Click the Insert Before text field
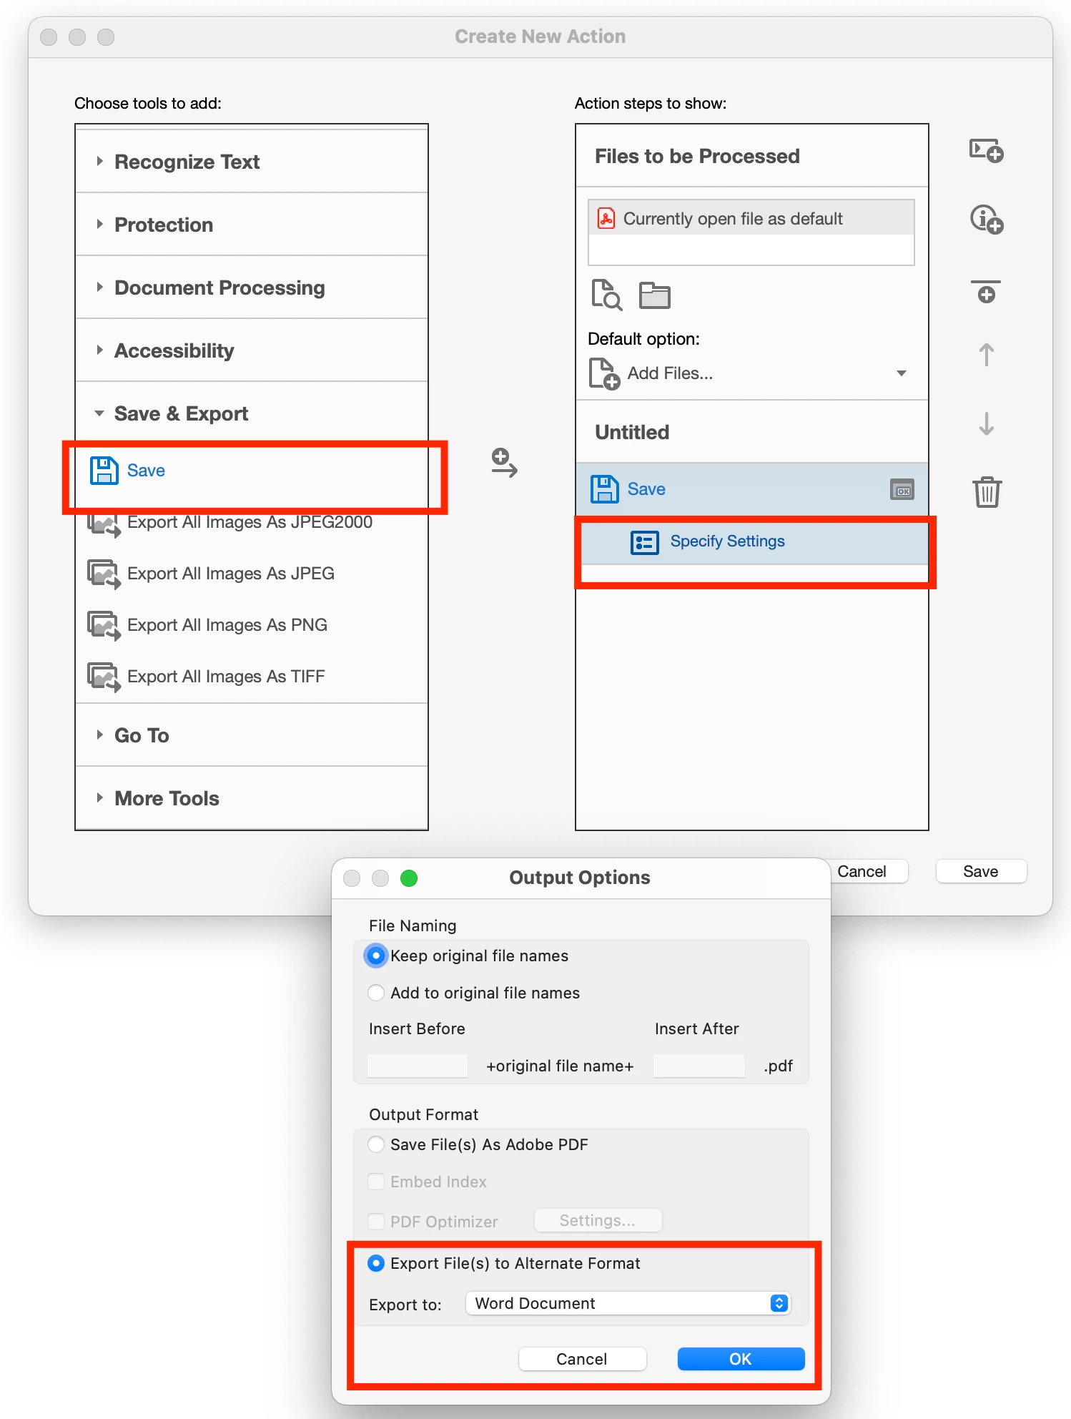Screen dimensions: 1071x1419 [x=418, y=1066]
